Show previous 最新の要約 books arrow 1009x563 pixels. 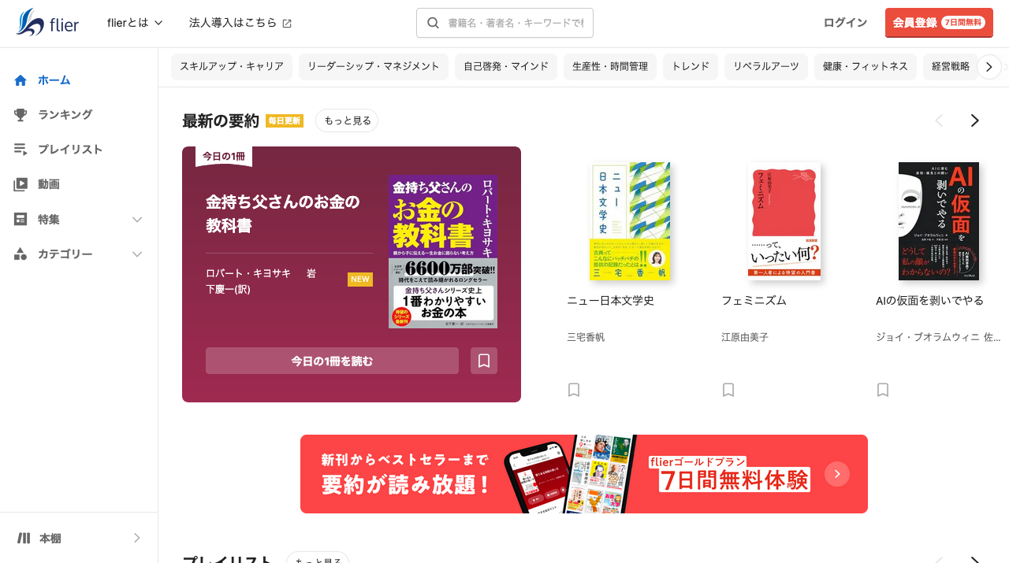(x=939, y=120)
